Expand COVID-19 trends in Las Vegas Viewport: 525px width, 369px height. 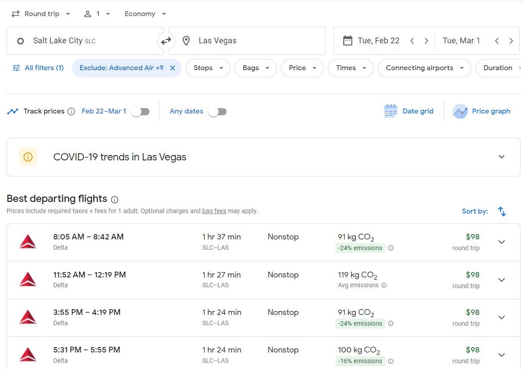pyautogui.click(x=501, y=157)
